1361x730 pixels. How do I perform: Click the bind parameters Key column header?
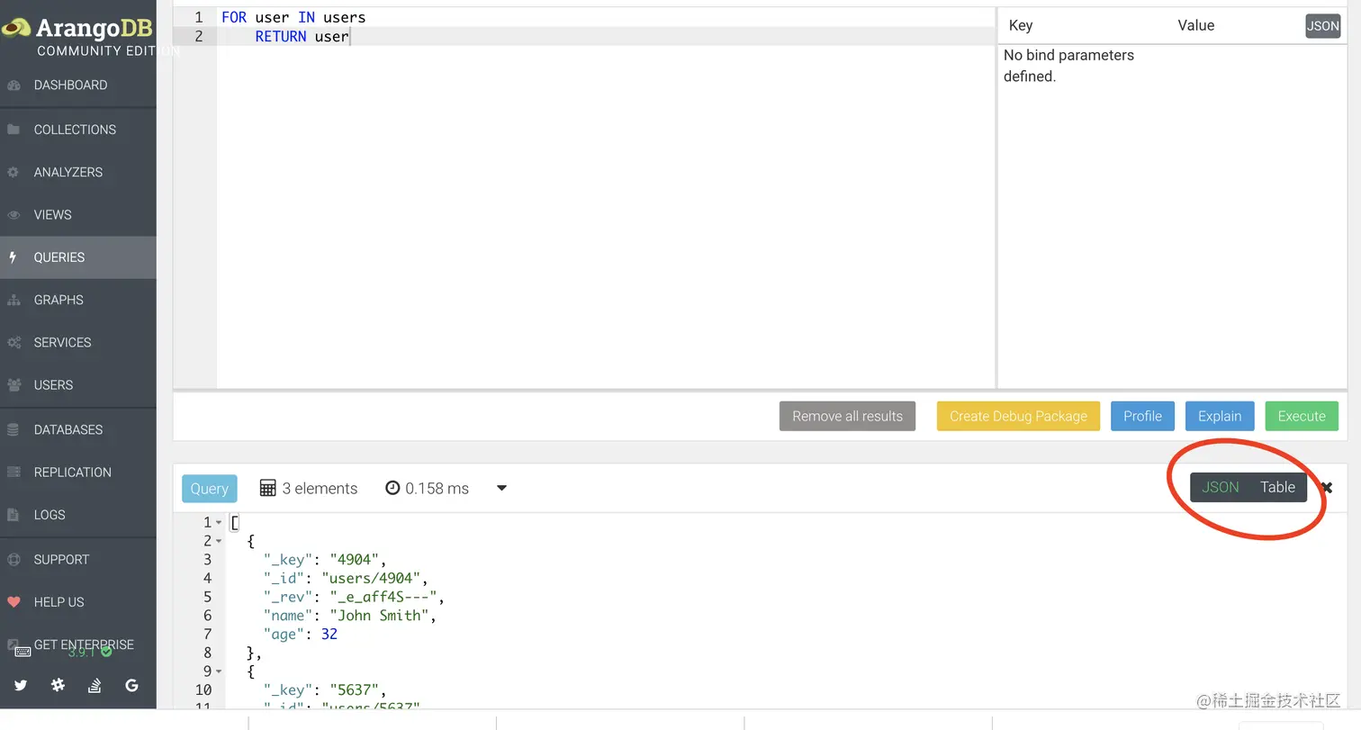coord(1021,25)
